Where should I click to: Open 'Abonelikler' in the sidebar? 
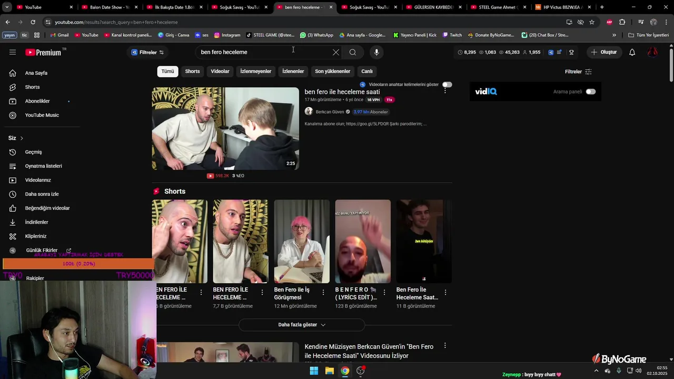point(37,101)
